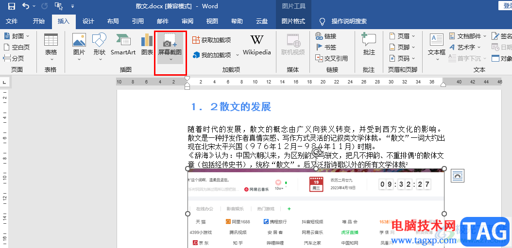Image resolution: width=512 pixels, height=248 pixels.
Task: Switch to the 设计 tab
Action: pyautogui.click(x=88, y=21)
